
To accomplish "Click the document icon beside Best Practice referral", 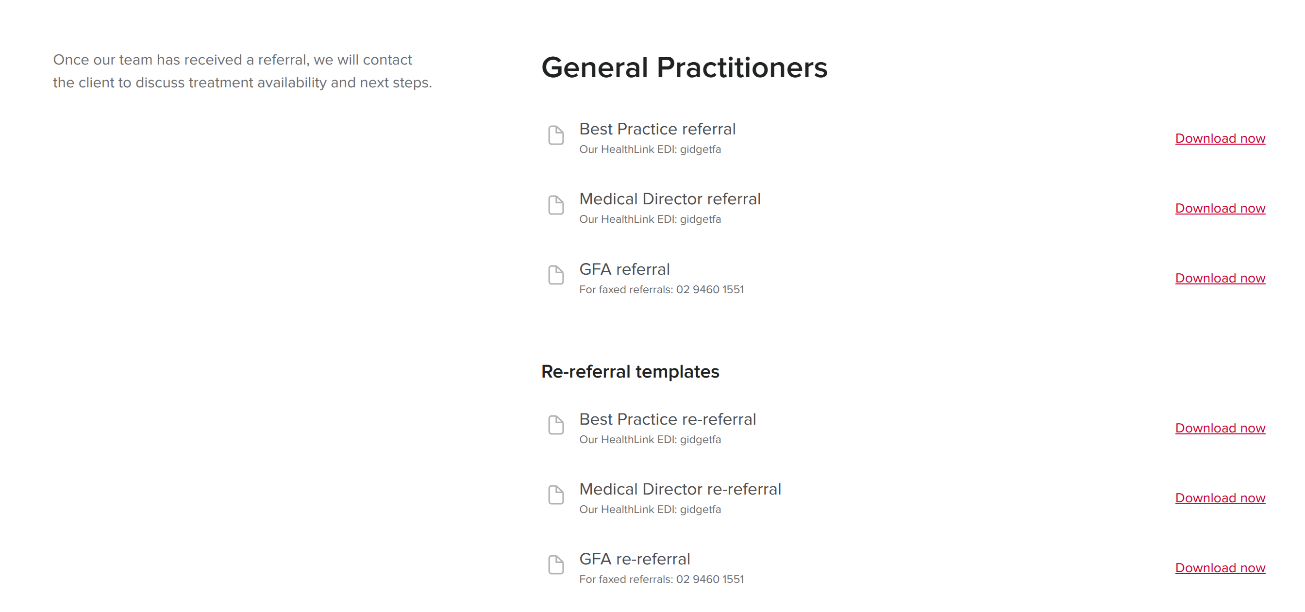I will pyautogui.click(x=556, y=135).
